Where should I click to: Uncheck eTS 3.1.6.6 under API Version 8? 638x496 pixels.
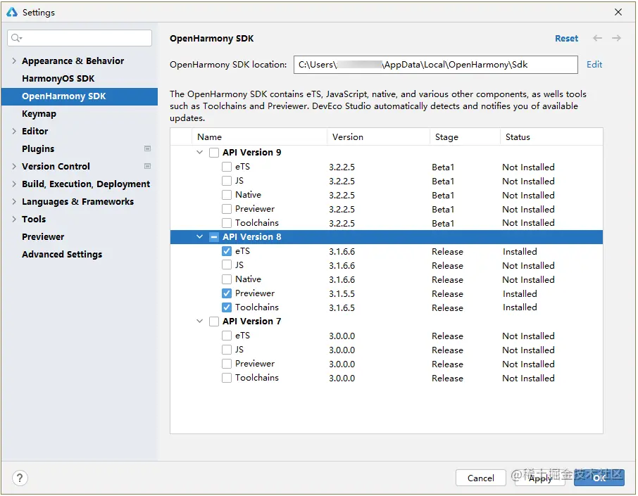(x=227, y=251)
